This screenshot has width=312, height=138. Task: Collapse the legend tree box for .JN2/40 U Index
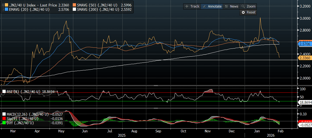pyautogui.click(x=3, y=5)
